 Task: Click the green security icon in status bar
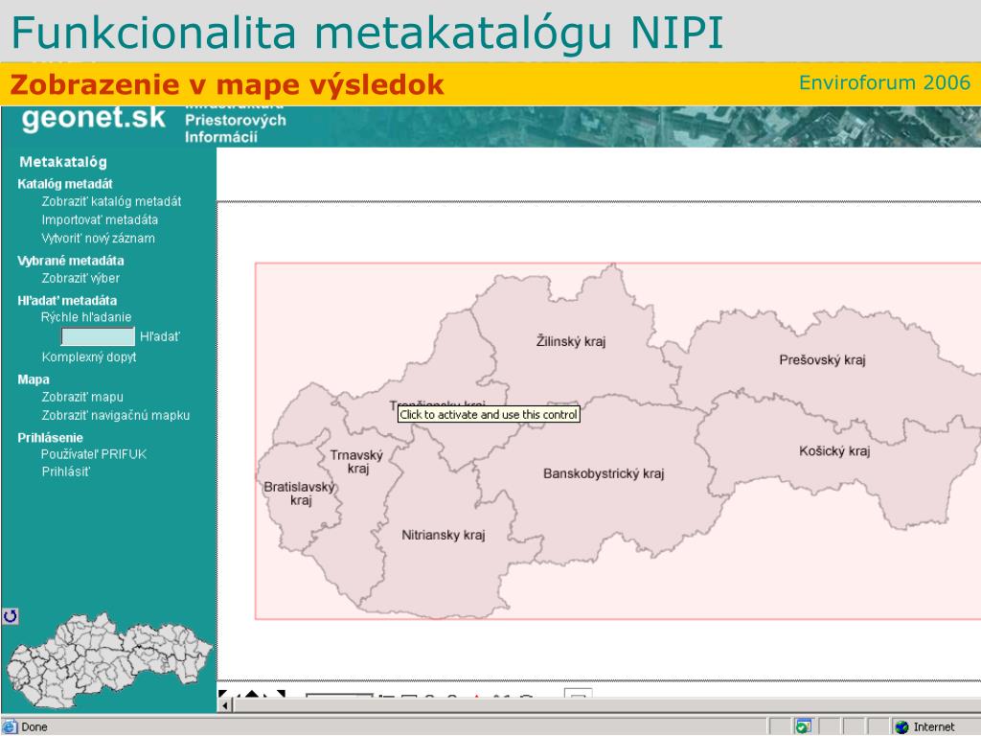point(802,726)
